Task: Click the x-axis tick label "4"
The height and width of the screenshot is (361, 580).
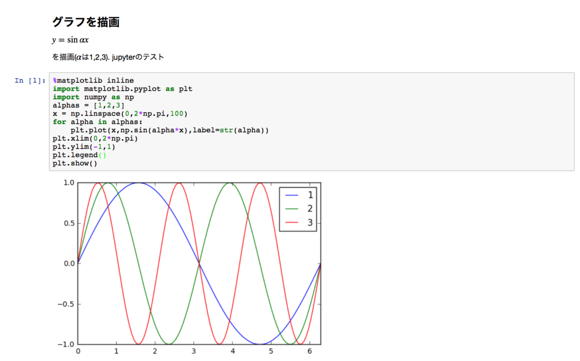Action: 233,351
